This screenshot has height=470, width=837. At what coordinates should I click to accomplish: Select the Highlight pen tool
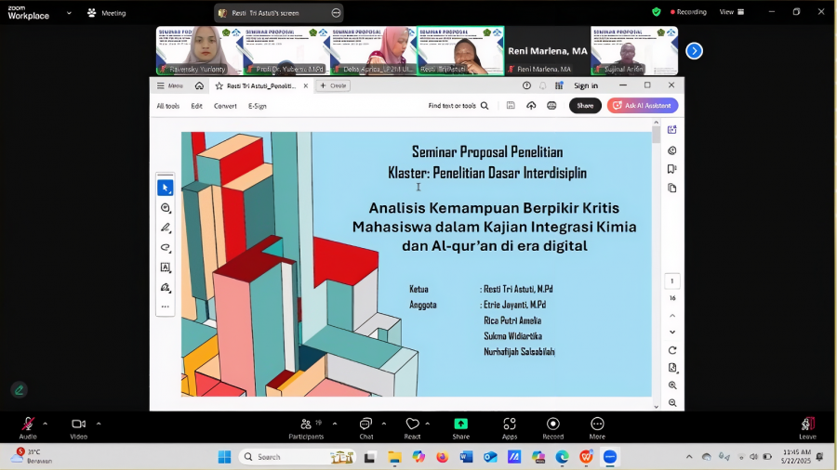pos(165,228)
